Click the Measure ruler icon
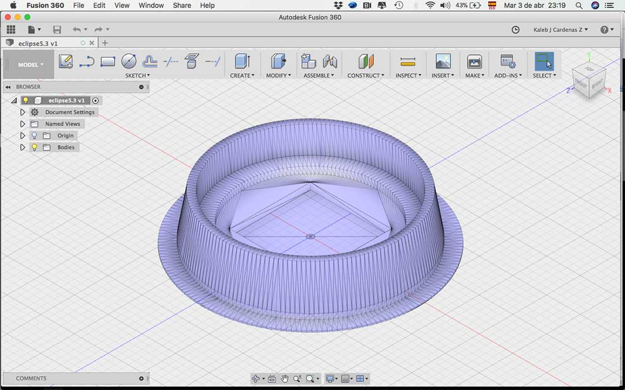 pyautogui.click(x=408, y=62)
